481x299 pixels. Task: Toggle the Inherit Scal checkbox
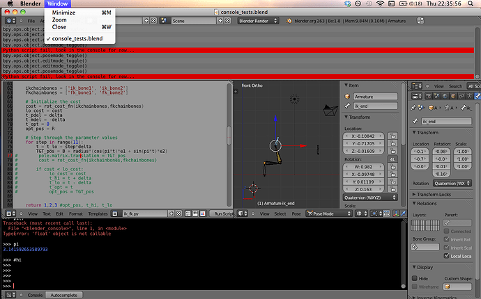point(446,248)
